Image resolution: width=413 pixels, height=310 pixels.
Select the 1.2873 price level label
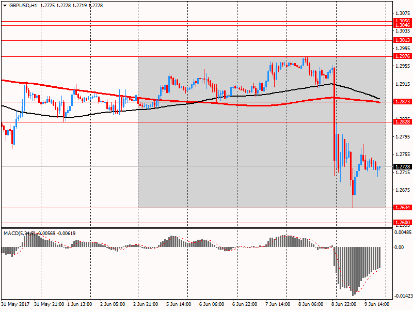(403, 101)
